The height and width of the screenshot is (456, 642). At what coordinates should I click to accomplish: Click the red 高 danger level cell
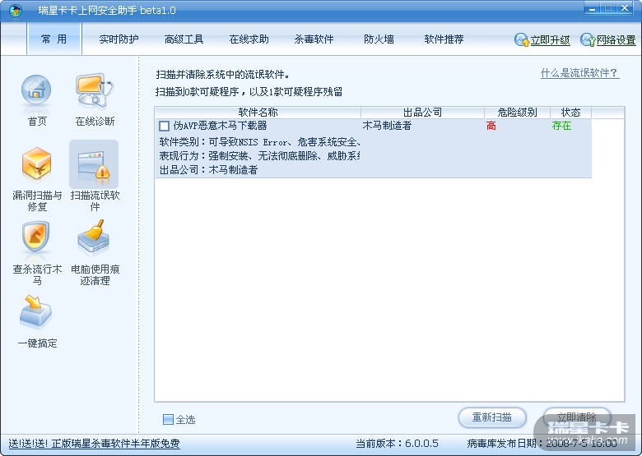[x=491, y=126]
